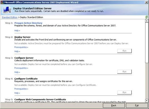Click 'Step 2:' label
This screenshot has height=109, width=149.
click(x=9, y=37)
